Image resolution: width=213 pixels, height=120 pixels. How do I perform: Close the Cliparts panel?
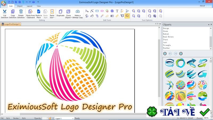[211, 24]
